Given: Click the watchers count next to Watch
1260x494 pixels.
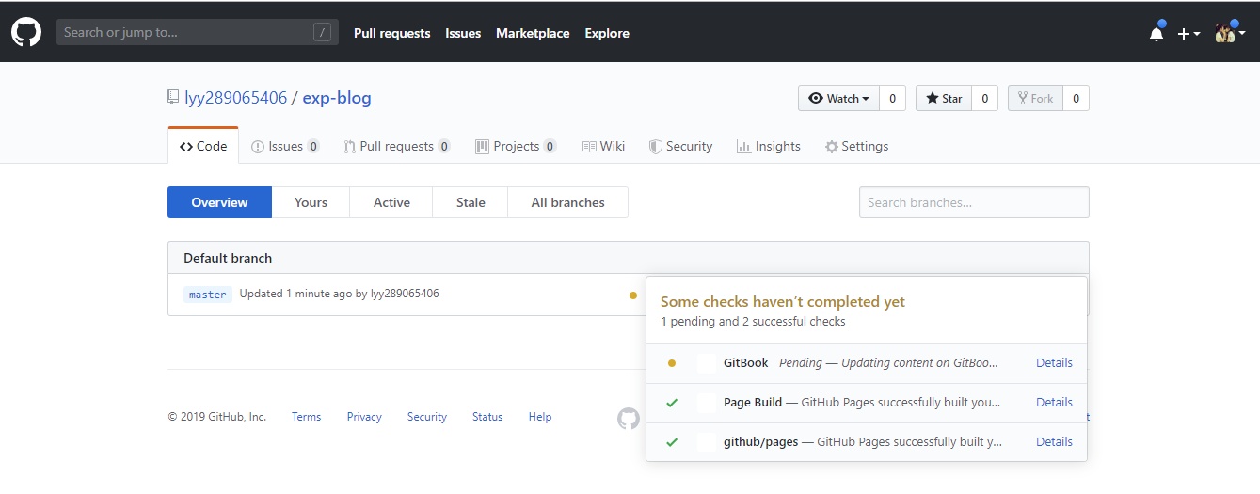Looking at the screenshot, I should [x=892, y=98].
